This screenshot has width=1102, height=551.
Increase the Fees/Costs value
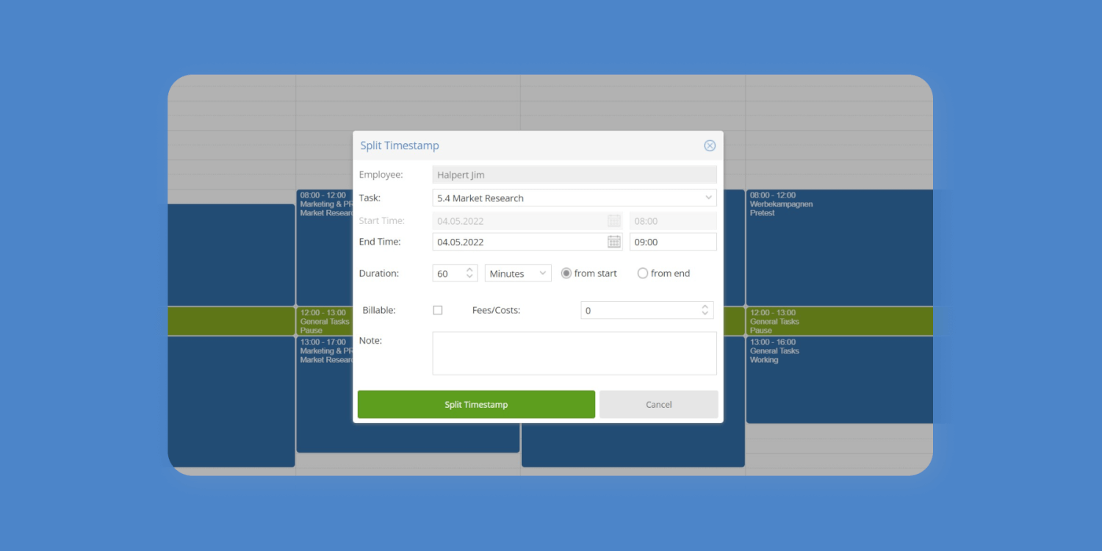pyautogui.click(x=705, y=306)
